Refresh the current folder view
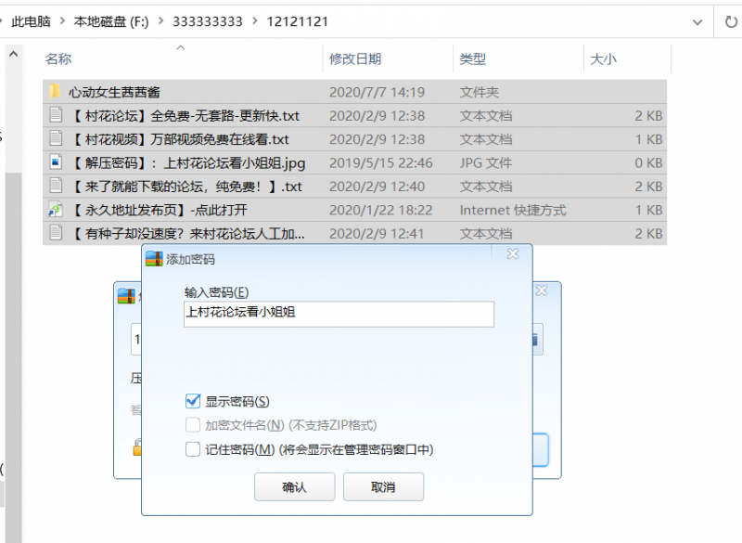 coord(730,20)
